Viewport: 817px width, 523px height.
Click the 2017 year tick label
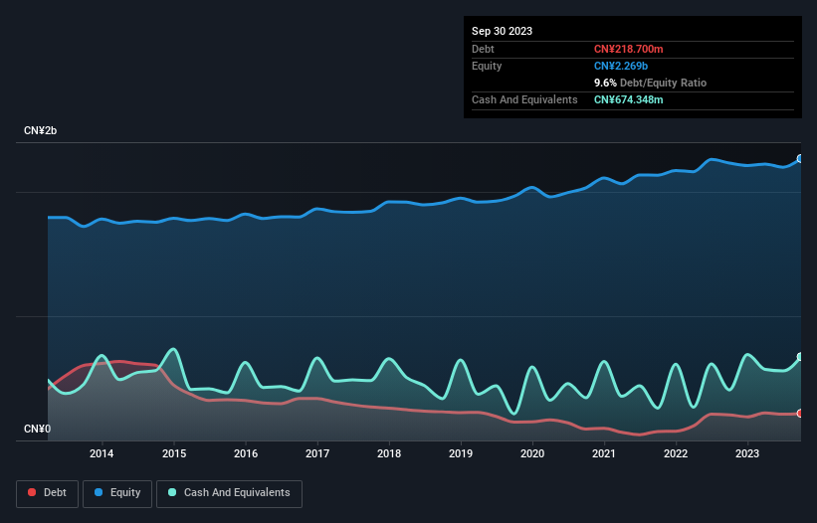pyautogui.click(x=316, y=454)
